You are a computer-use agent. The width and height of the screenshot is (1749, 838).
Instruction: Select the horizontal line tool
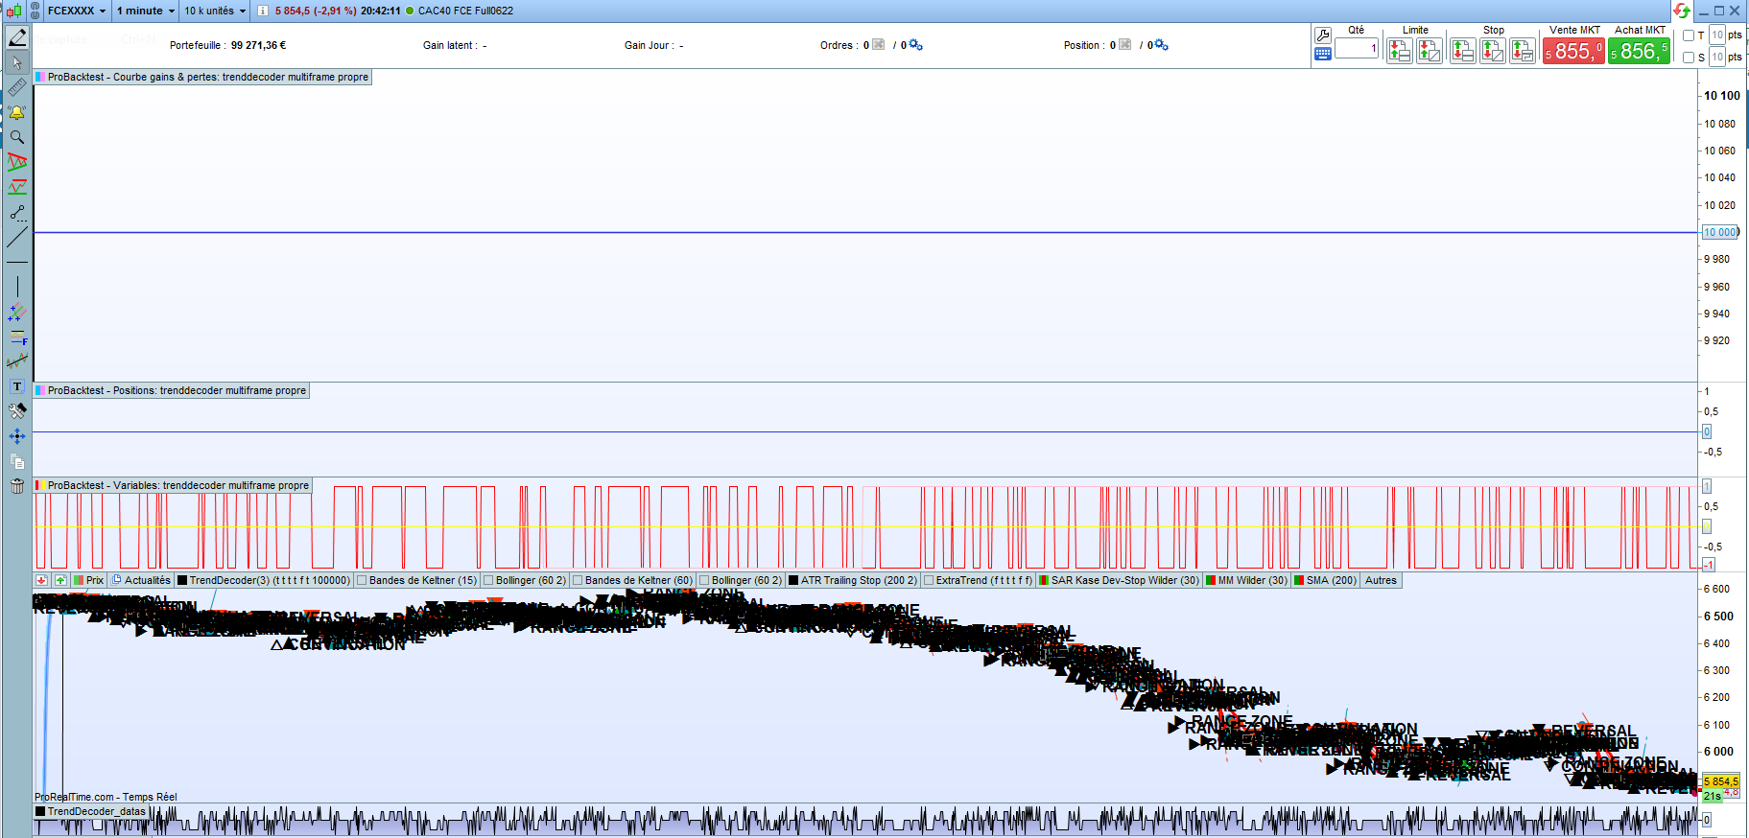click(17, 262)
